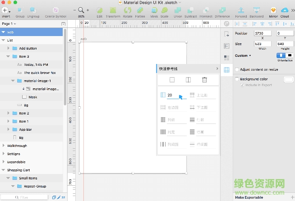The image size is (295, 201).
Task: Open the Page 1 dropdown
Action: point(9,23)
